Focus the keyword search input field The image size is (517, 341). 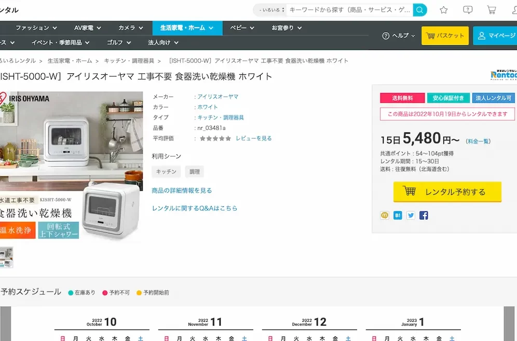pyautogui.click(x=349, y=10)
